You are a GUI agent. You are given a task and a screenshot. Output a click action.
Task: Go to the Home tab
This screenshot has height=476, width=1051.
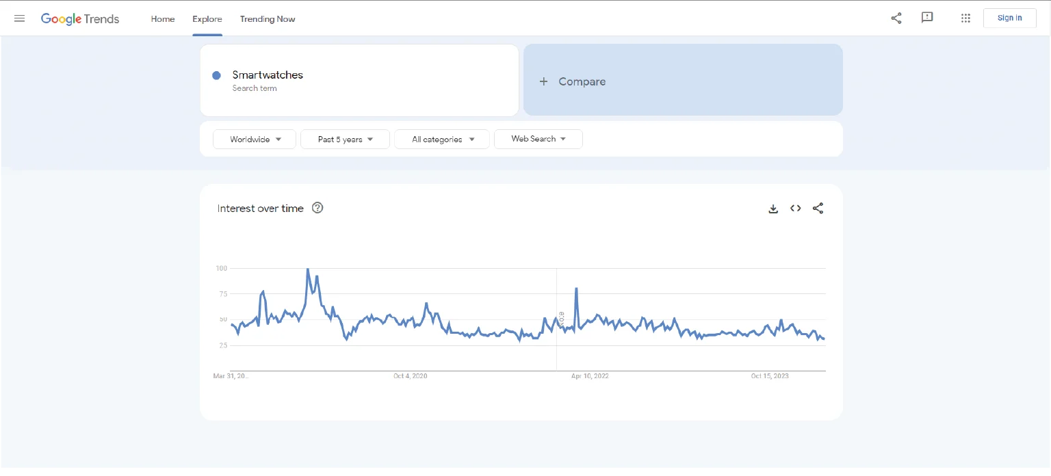[x=163, y=19]
